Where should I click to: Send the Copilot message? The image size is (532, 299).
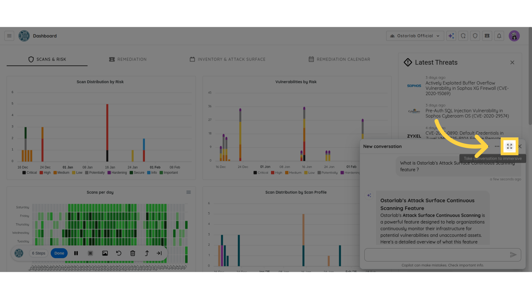(513, 255)
